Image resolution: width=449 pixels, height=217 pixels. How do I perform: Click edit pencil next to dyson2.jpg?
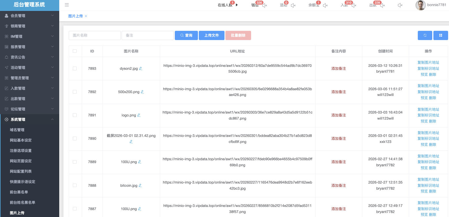(141, 69)
